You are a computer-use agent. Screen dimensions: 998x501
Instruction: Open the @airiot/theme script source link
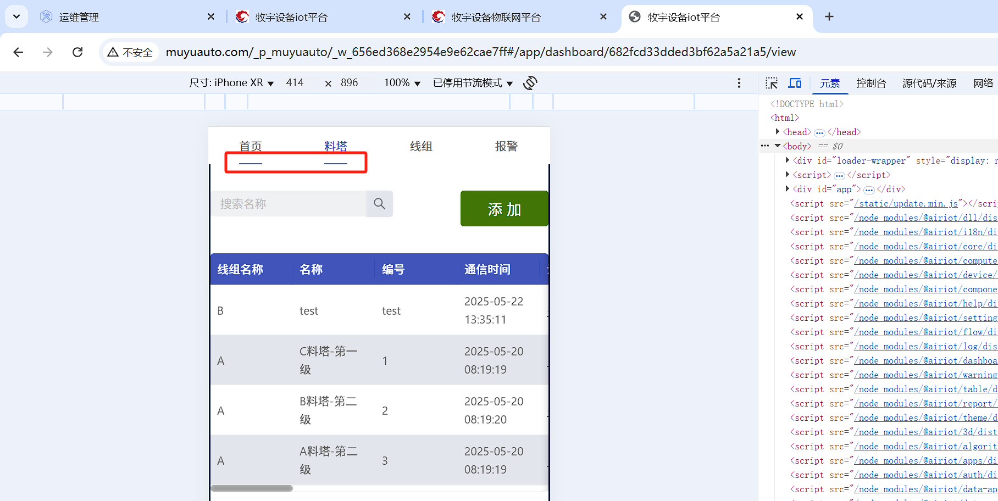point(925,417)
